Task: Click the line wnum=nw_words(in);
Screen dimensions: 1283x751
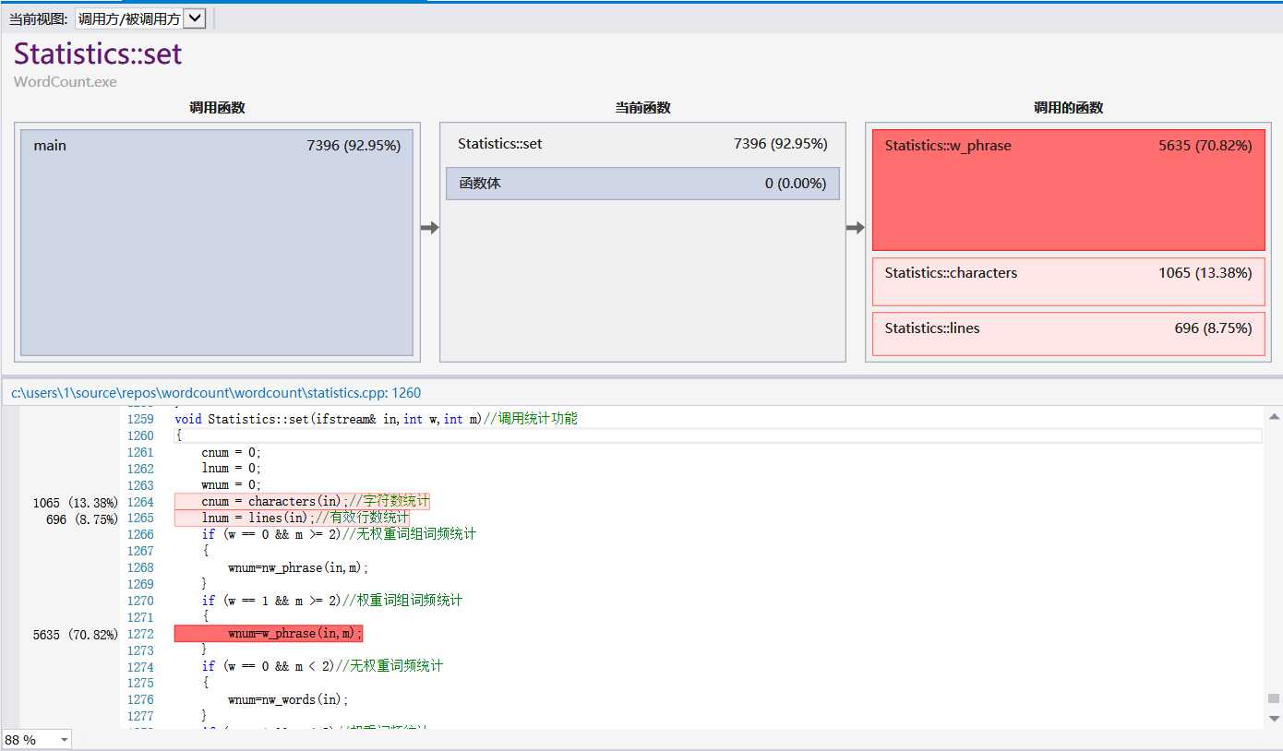Action: coord(288,700)
